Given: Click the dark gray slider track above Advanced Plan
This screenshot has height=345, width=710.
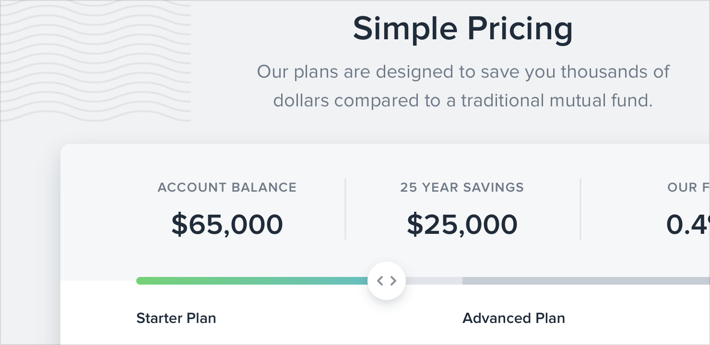Looking at the screenshot, I should (576, 281).
